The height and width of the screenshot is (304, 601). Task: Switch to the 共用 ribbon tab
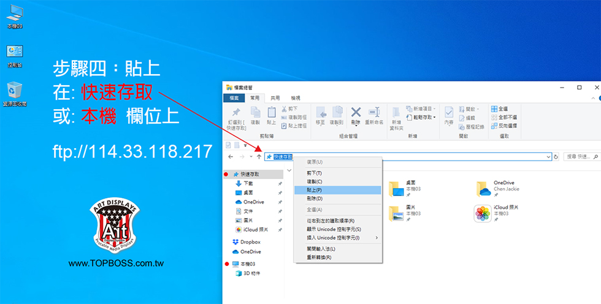point(275,98)
